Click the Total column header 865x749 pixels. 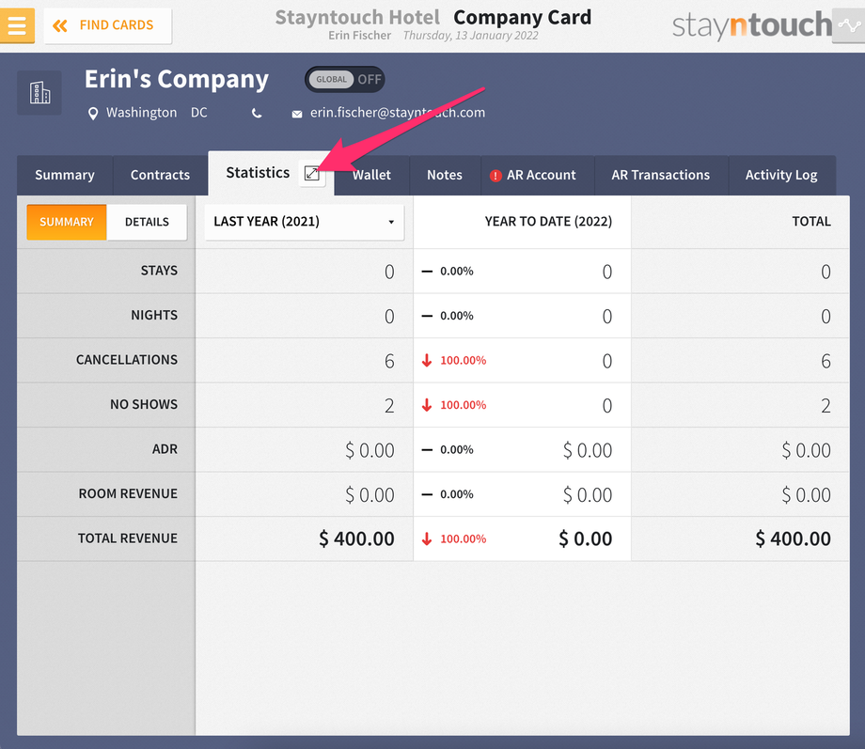810,221
